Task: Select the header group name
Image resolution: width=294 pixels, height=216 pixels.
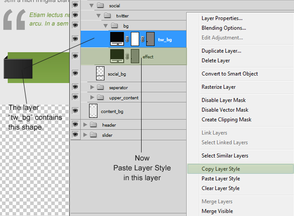Action: coord(109,125)
